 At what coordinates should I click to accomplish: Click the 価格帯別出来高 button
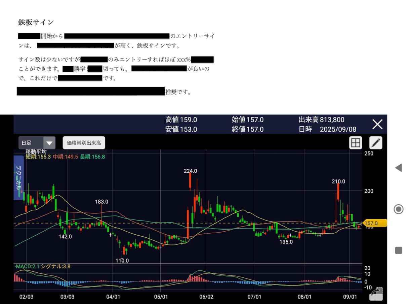point(84,143)
